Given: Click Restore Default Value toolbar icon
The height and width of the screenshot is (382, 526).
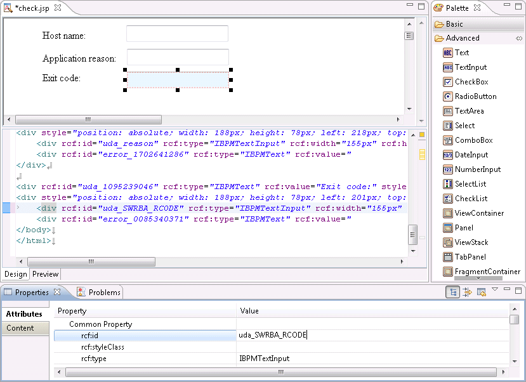Looking at the screenshot, I should [482, 292].
